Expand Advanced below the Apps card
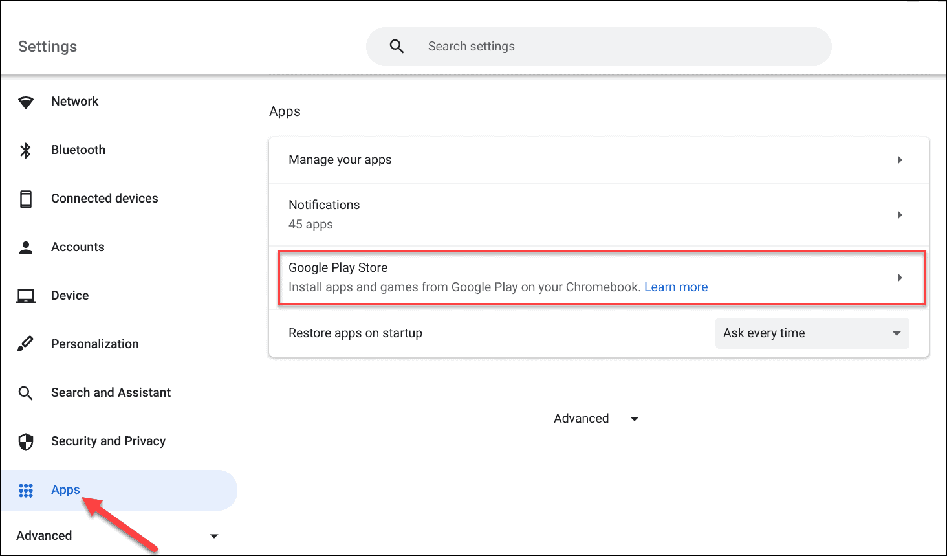Image resolution: width=947 pixels, height=556 pixels. [x=596, y=419]
